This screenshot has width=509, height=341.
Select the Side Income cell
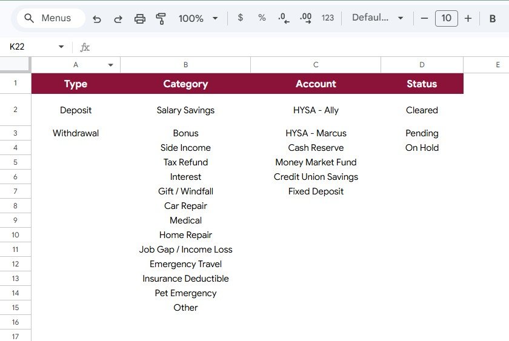pos(185,148)
